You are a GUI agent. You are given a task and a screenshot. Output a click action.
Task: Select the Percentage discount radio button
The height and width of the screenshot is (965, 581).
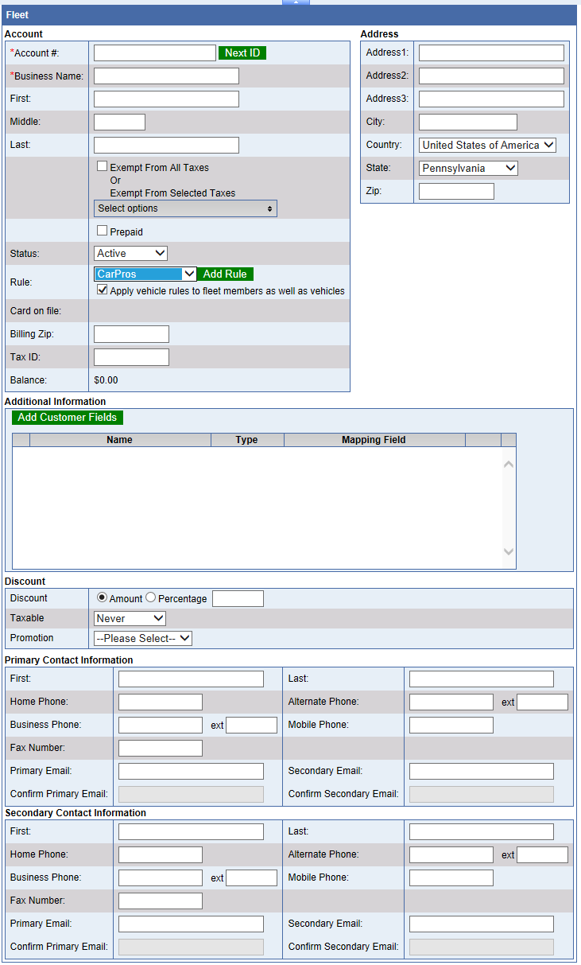click(x=151, y=597)
